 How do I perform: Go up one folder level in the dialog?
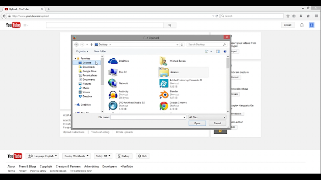point(92,44)
